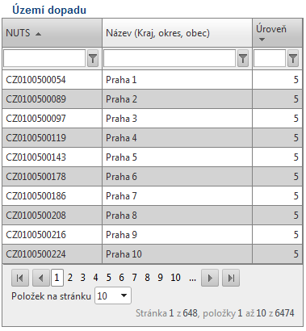This screenshot has height=331, width=306.
Task: Select the Praha 1 row
Action: click(152, 80)
